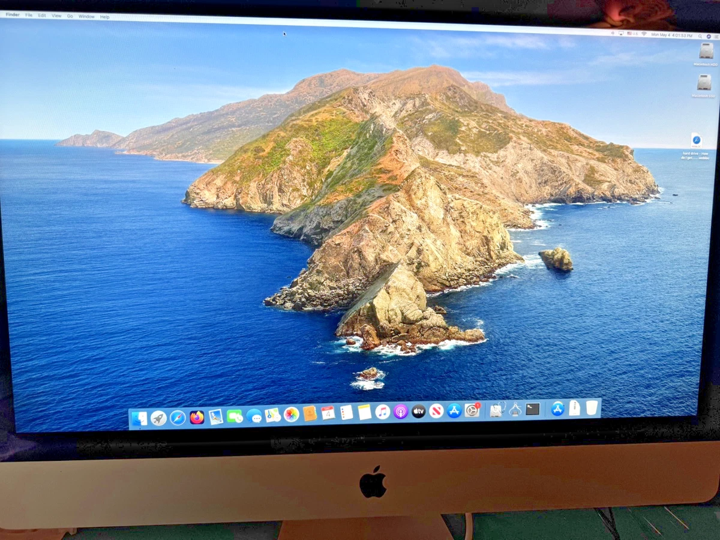Open the Trash in the Dock
Screen dimensions: 720x540
[592, 407]
